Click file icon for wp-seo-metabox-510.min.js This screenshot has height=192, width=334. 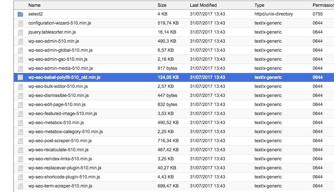click(20, 123)
